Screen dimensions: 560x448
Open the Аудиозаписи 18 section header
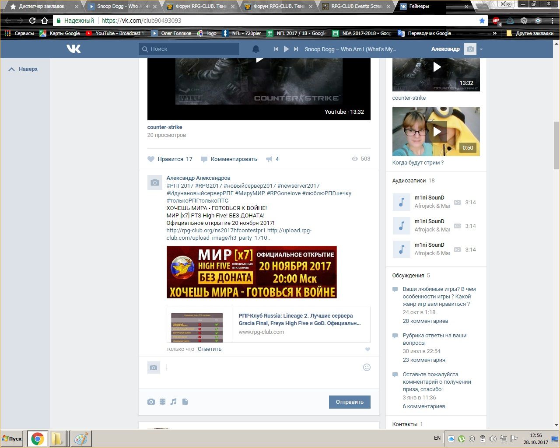pos(413,181)
